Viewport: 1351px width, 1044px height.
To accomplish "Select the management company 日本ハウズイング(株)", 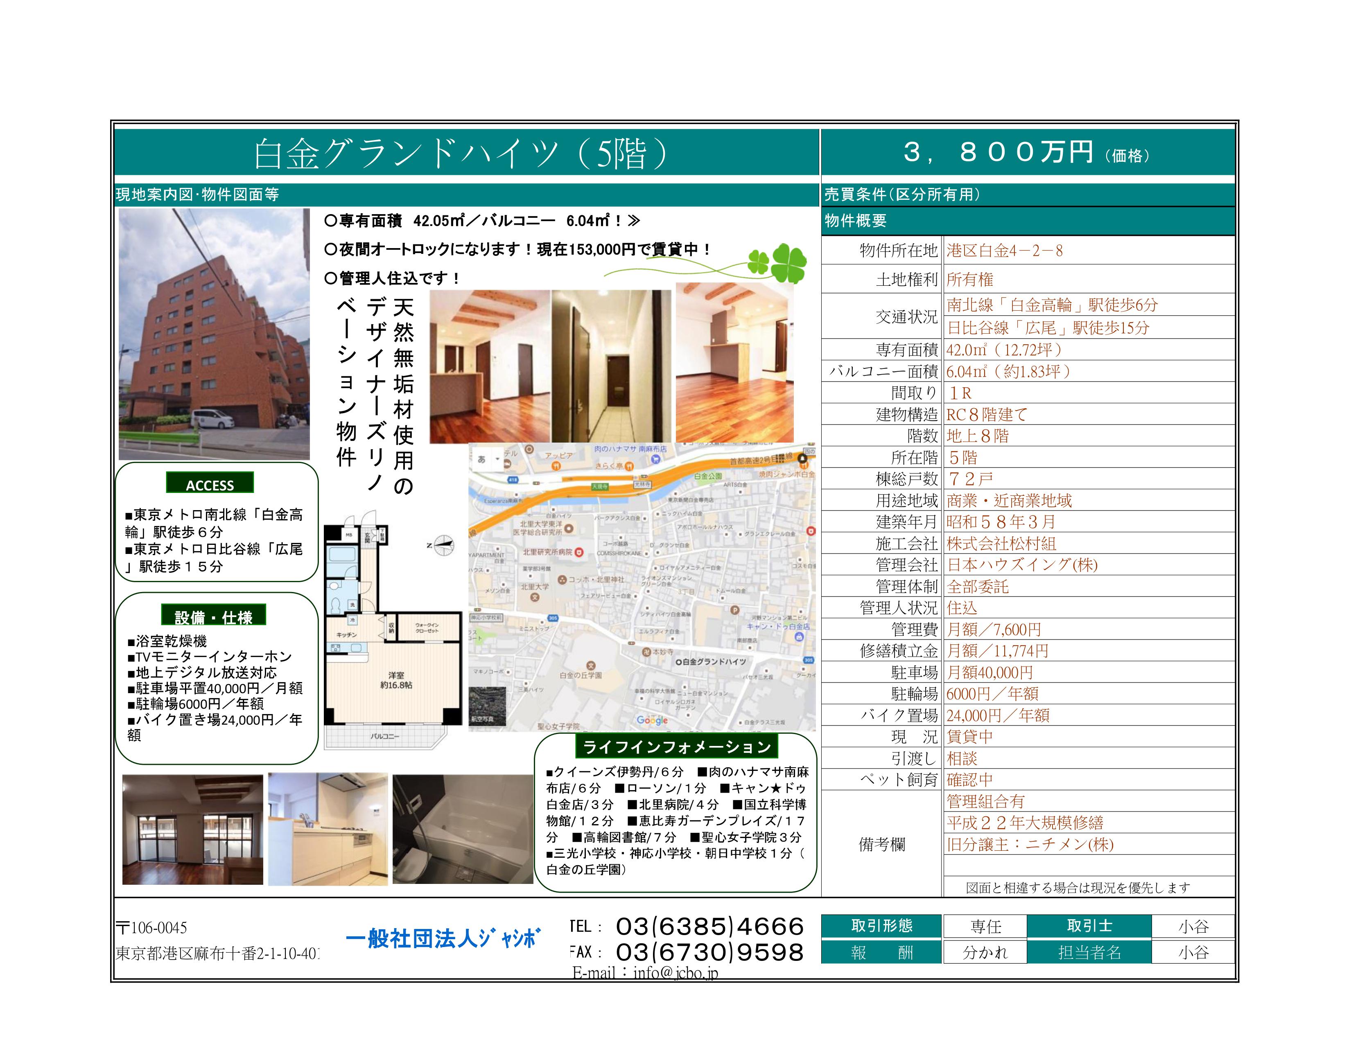I will (x=1022, y=565).
